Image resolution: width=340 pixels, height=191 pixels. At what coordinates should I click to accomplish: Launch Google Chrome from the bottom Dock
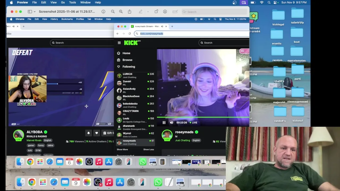(32, 182)
